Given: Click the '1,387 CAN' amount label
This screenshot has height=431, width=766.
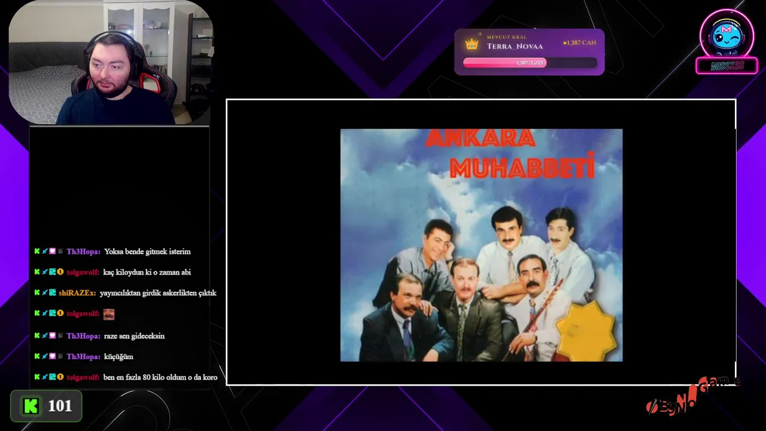Looking at the screenshot, I should click(579, 43).
